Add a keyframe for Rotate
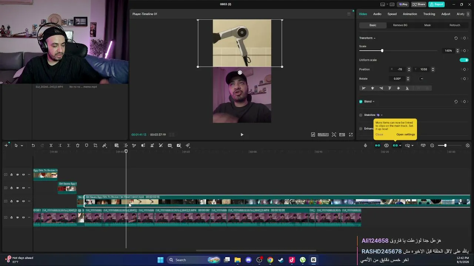Image resolution: width=474 pixels, height=266 pixels. click(x=464, y=79)
